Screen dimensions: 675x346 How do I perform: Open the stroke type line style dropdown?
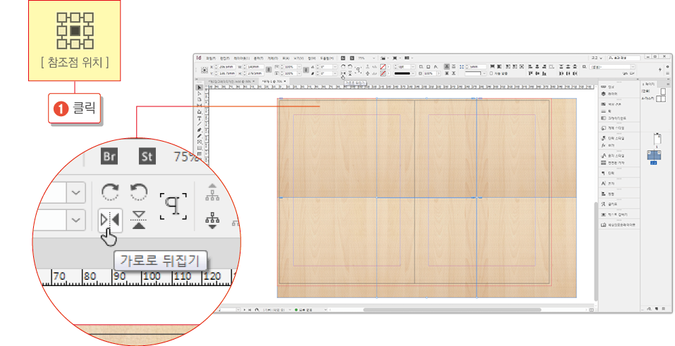pos(404,73)
